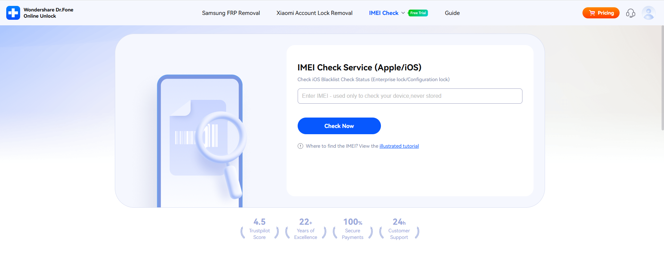
Task: Click the green Free Trial badge
Action: (x=418, y=13)
